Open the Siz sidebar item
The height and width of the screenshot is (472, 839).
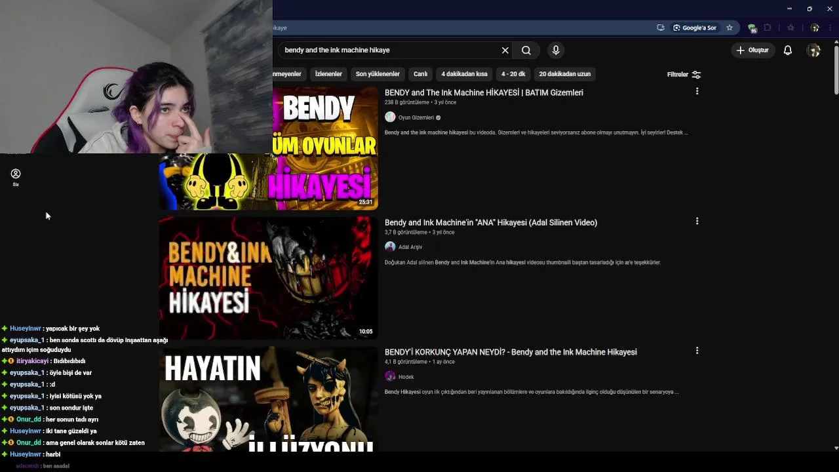(16, 177)
